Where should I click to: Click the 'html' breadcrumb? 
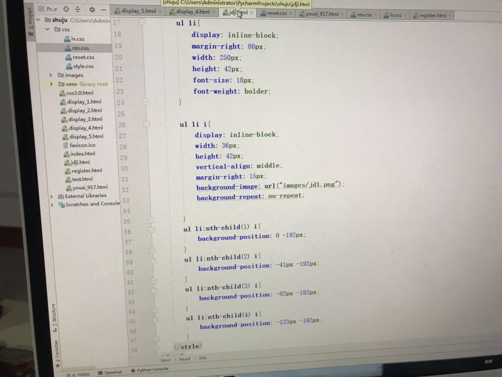(166, 360)
